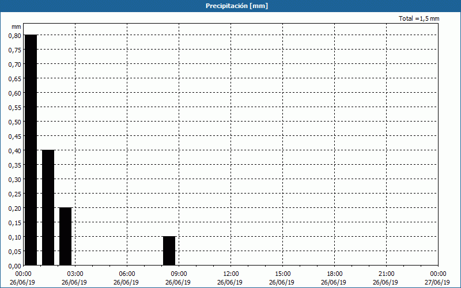Click the 09:00 time axis label

(179, 274)
